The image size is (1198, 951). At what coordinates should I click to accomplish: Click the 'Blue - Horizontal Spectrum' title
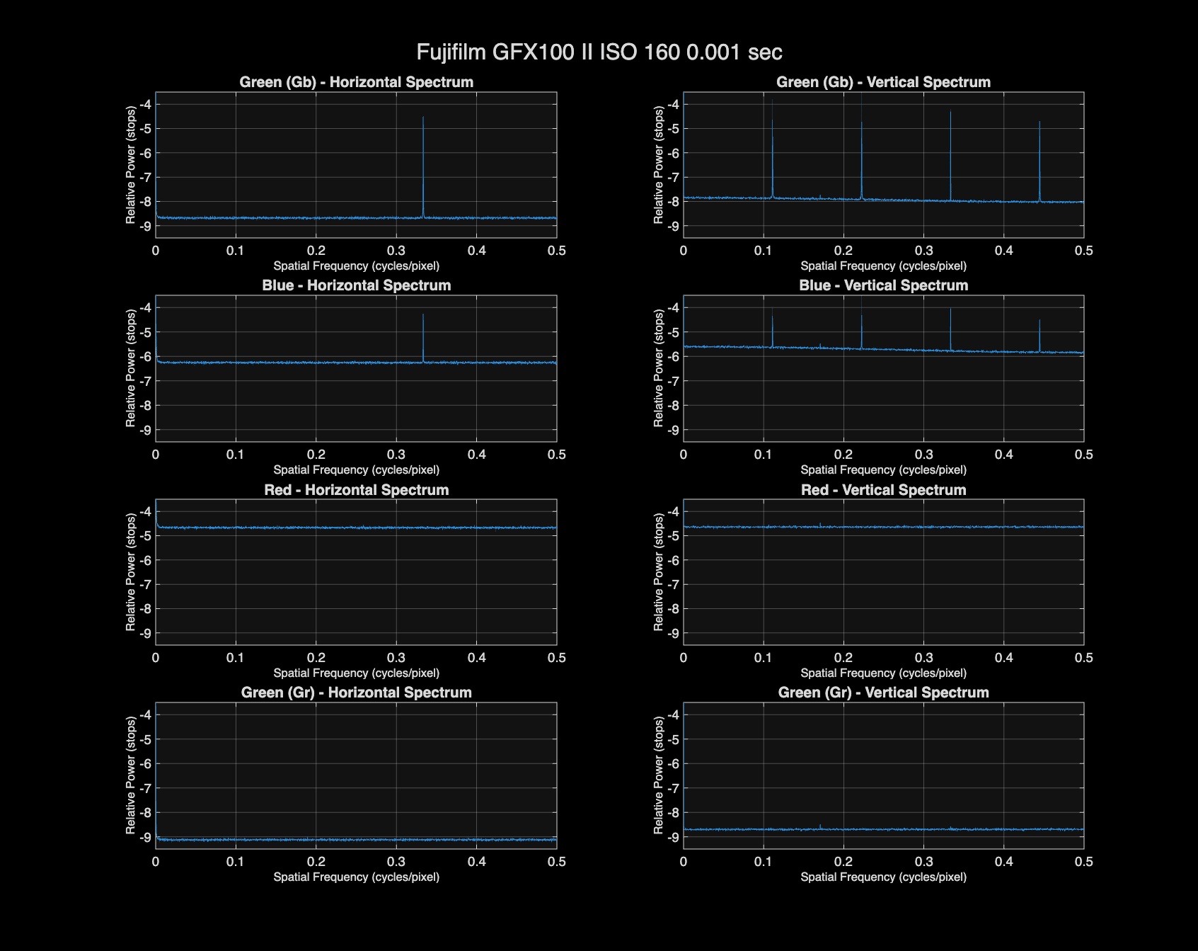pyautogui.click(x=356, y=285)
